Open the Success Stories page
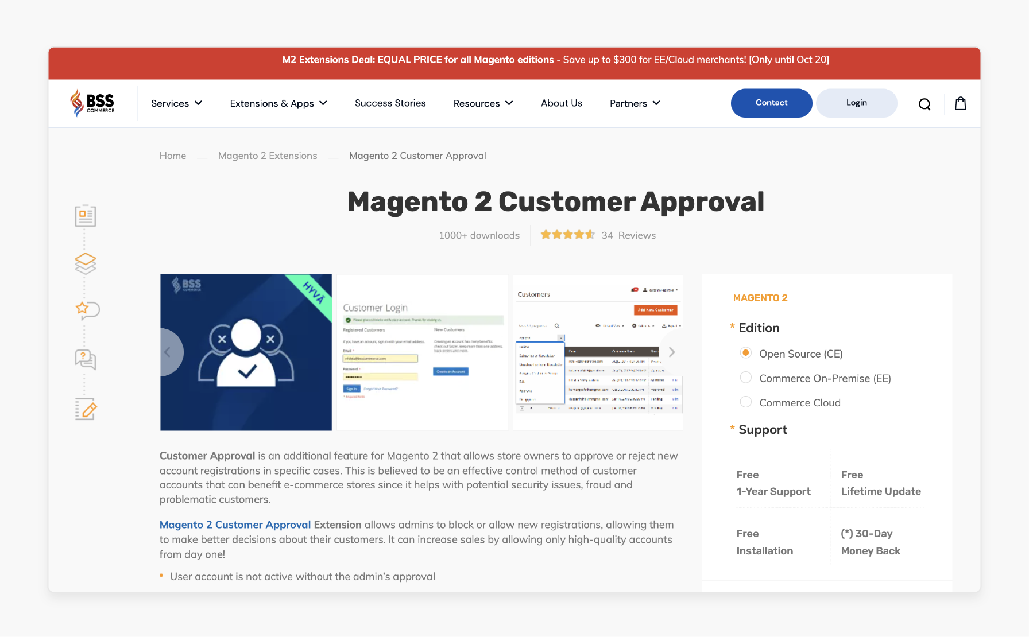1029x637 pixels. (390, 103)
